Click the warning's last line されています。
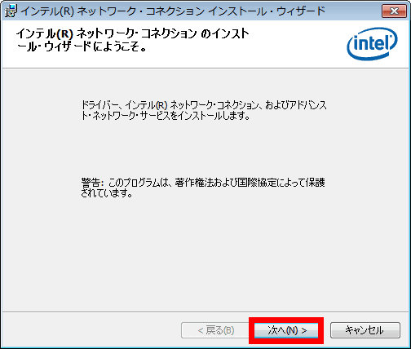The height and width of the screenshot is (349, 411). [x=107, y=193]
